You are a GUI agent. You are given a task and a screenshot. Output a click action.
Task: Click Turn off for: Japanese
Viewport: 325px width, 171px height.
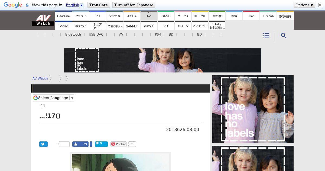point(134,5)
